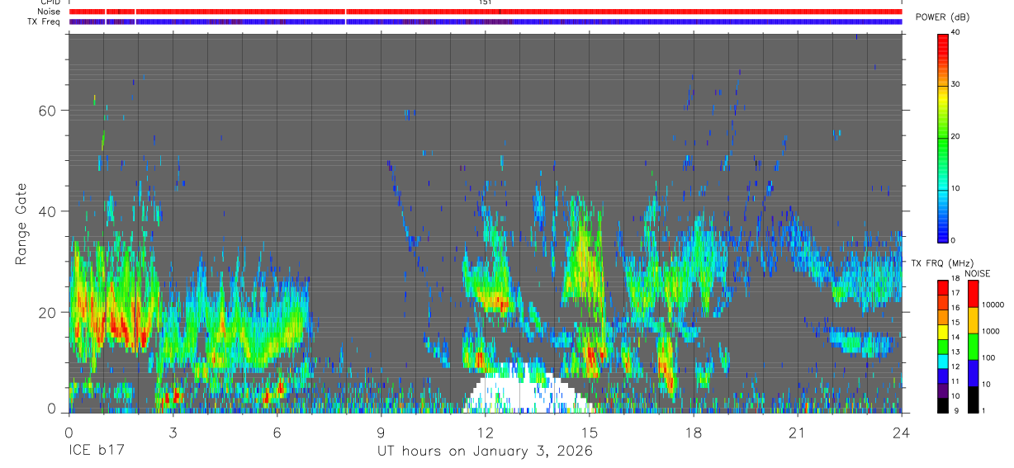
Task: Click the cyan segment of the TX FRQ legend
Action: [943, 361]
